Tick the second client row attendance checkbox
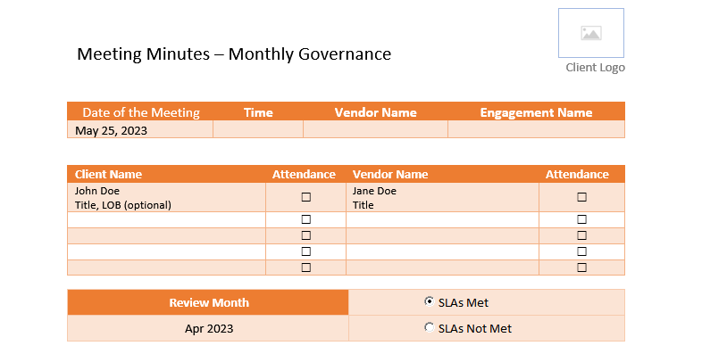The width and height of the screenshot is (702, 354). pyautogui.click(x=305, y=219)
